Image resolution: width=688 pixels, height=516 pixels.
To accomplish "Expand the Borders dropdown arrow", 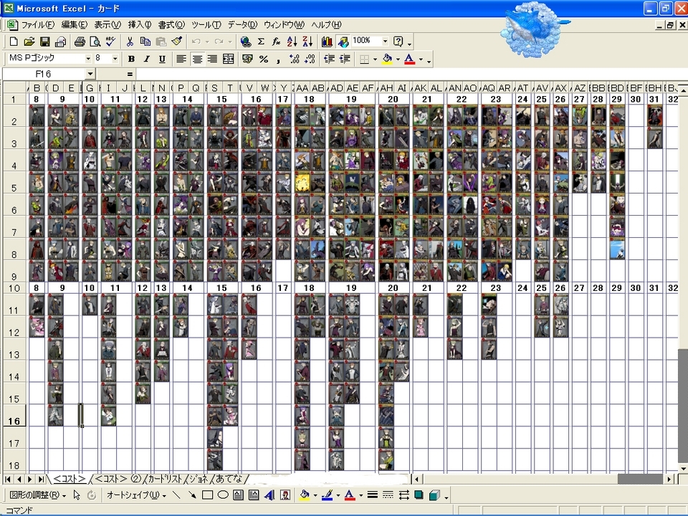I will tap(375, 59).
